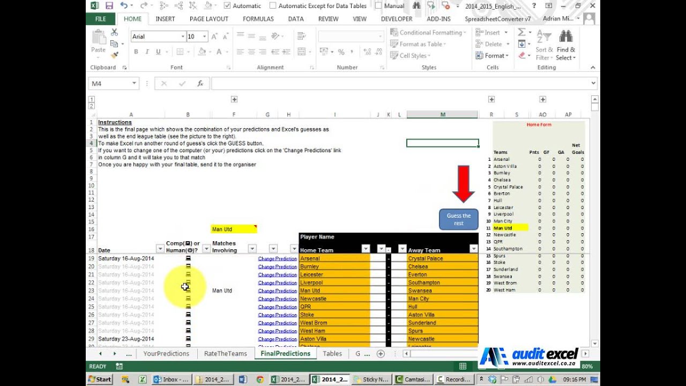
Task: Click the Copy icon in Clipboard group
Action: click(x=114, y=43)
